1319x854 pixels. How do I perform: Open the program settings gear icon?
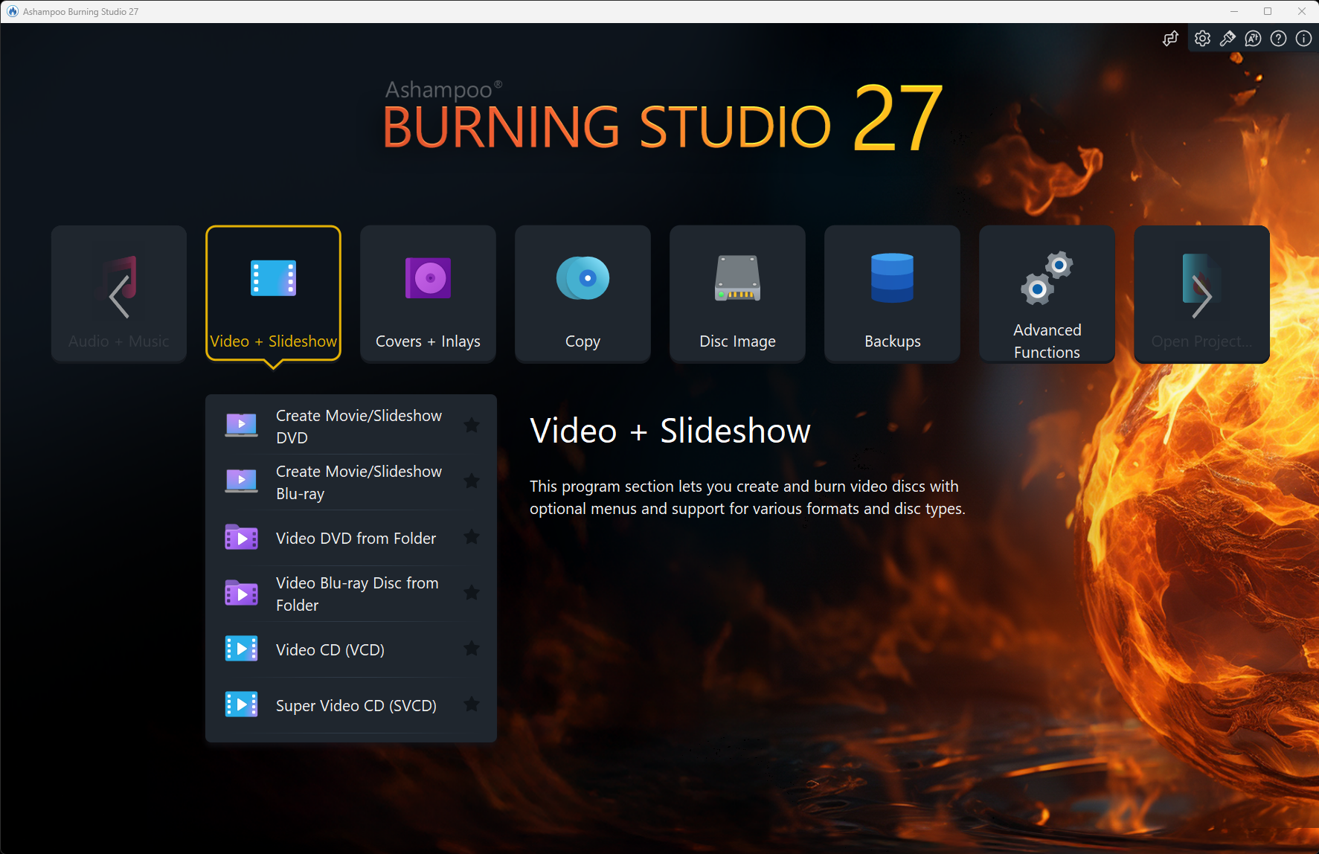[1202, 38]
